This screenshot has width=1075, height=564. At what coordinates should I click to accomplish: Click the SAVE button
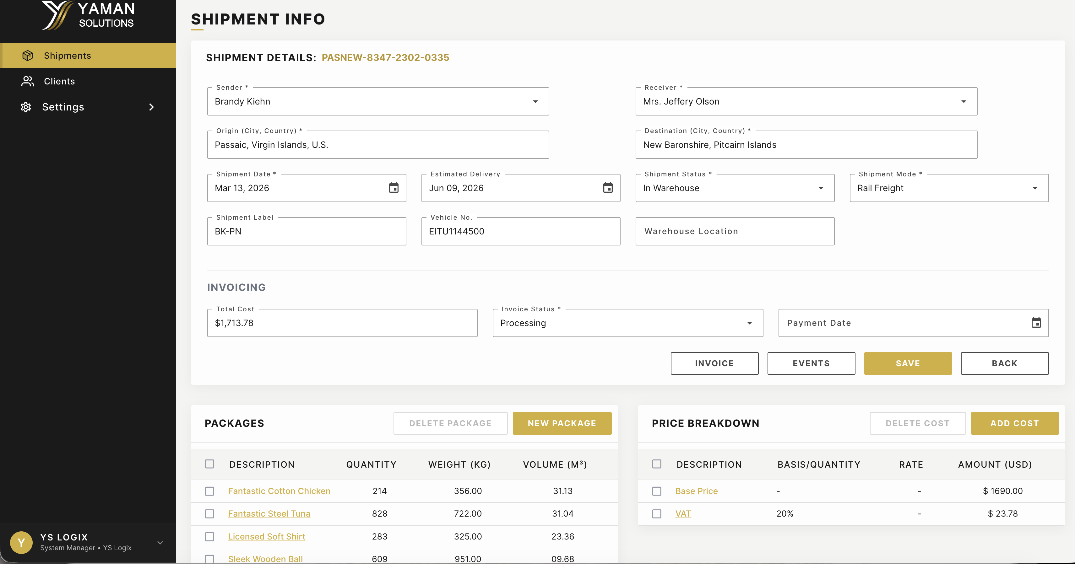pyautogui.click(x=908, y=363)
